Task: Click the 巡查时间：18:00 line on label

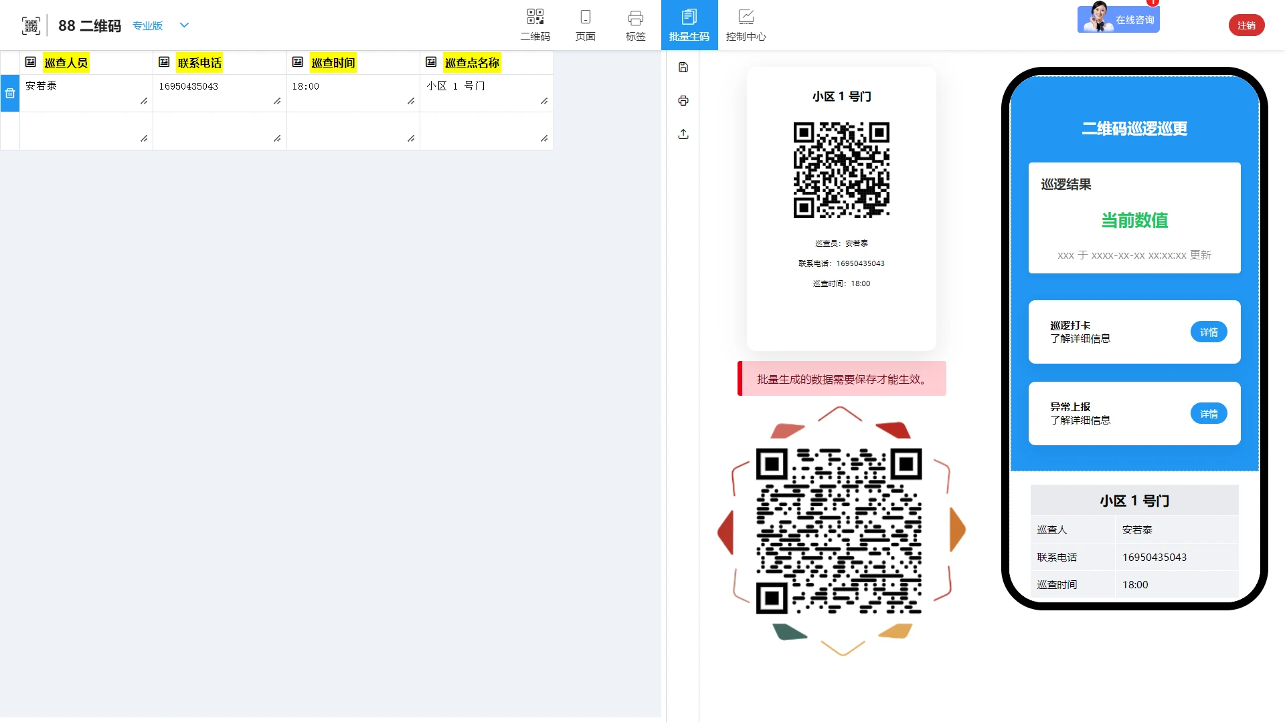Action: pos(841,283)
